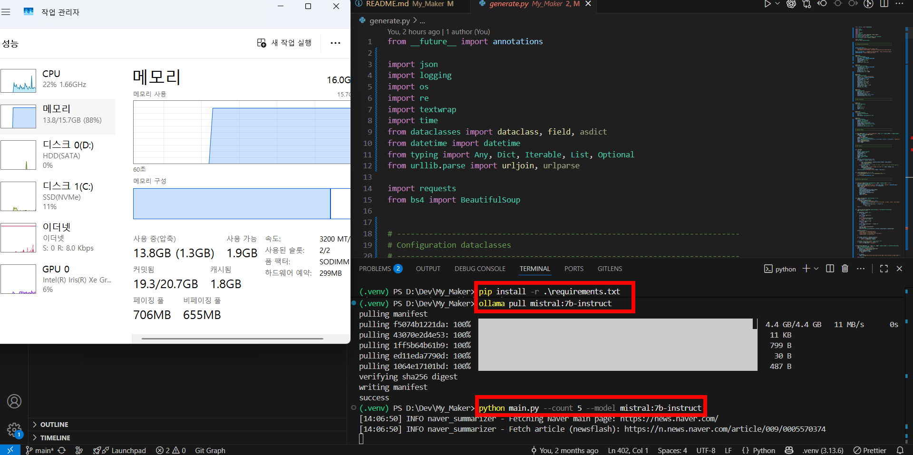Show errors and warnings count in status bar
913x455 pixels.
171,450
